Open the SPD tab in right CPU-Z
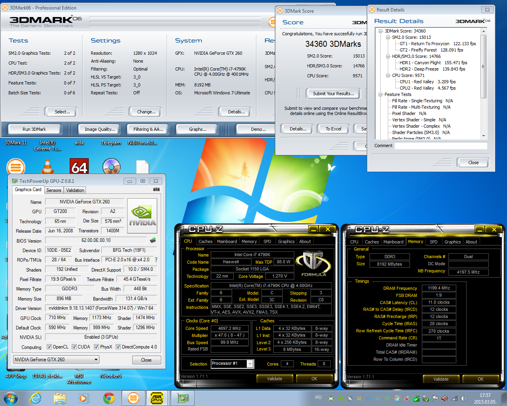The width and height of the screenshot is (507, 406). 434,242
